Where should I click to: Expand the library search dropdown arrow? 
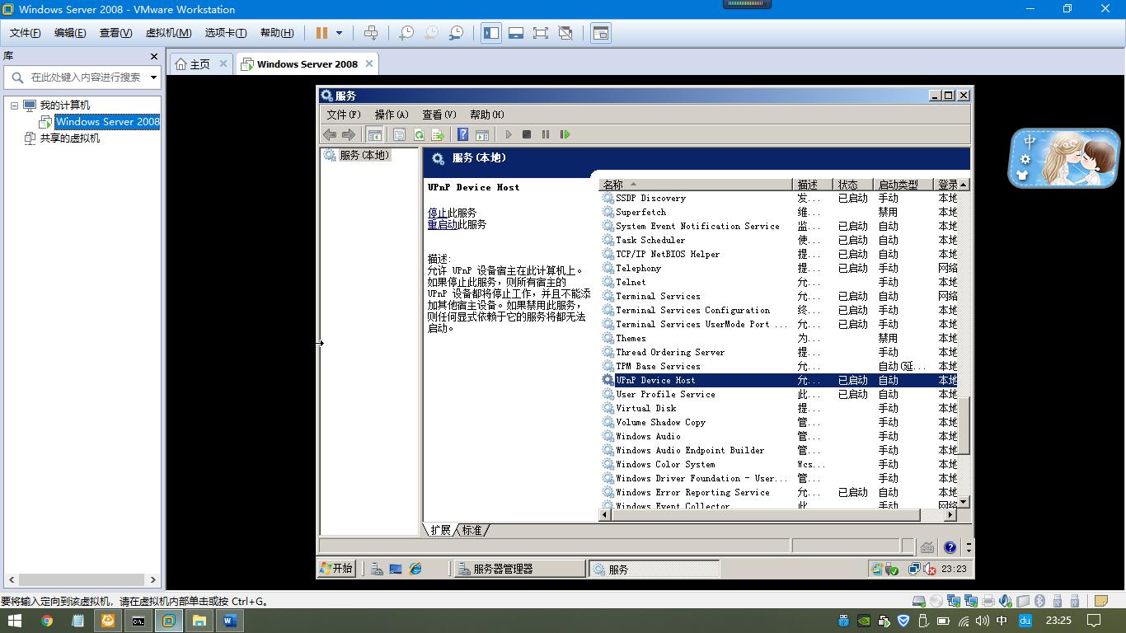tap(153, 77)
